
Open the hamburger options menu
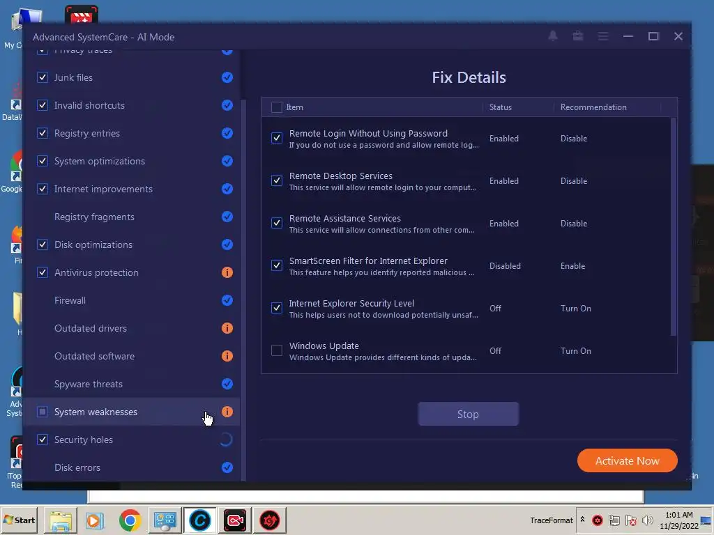coord(603,36)
